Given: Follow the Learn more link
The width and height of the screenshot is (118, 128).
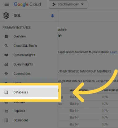Looking at the screenshot, I should coord(114,52).
